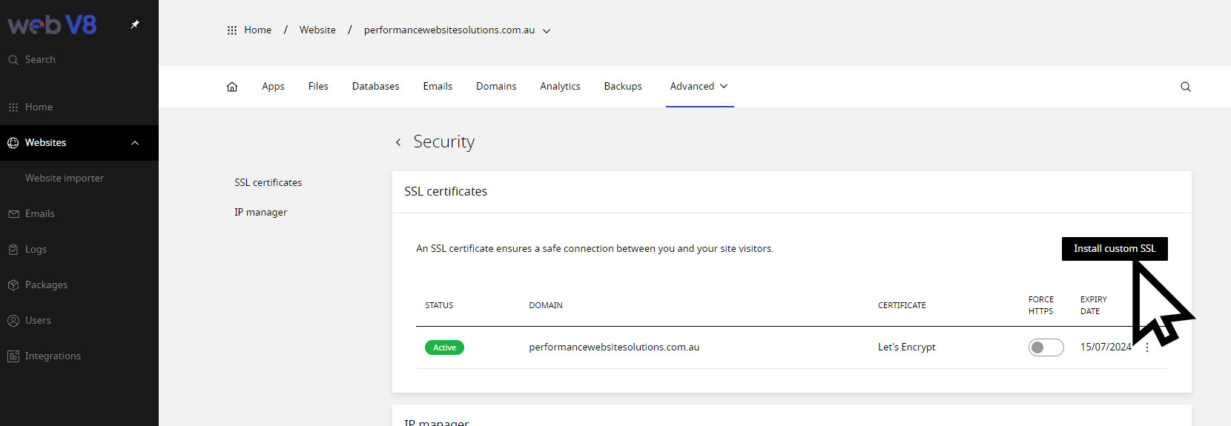Viewport: 1231px width, 426px height.
Task: Click the EXPIRY DATE column header
Action: [1094, 305]
